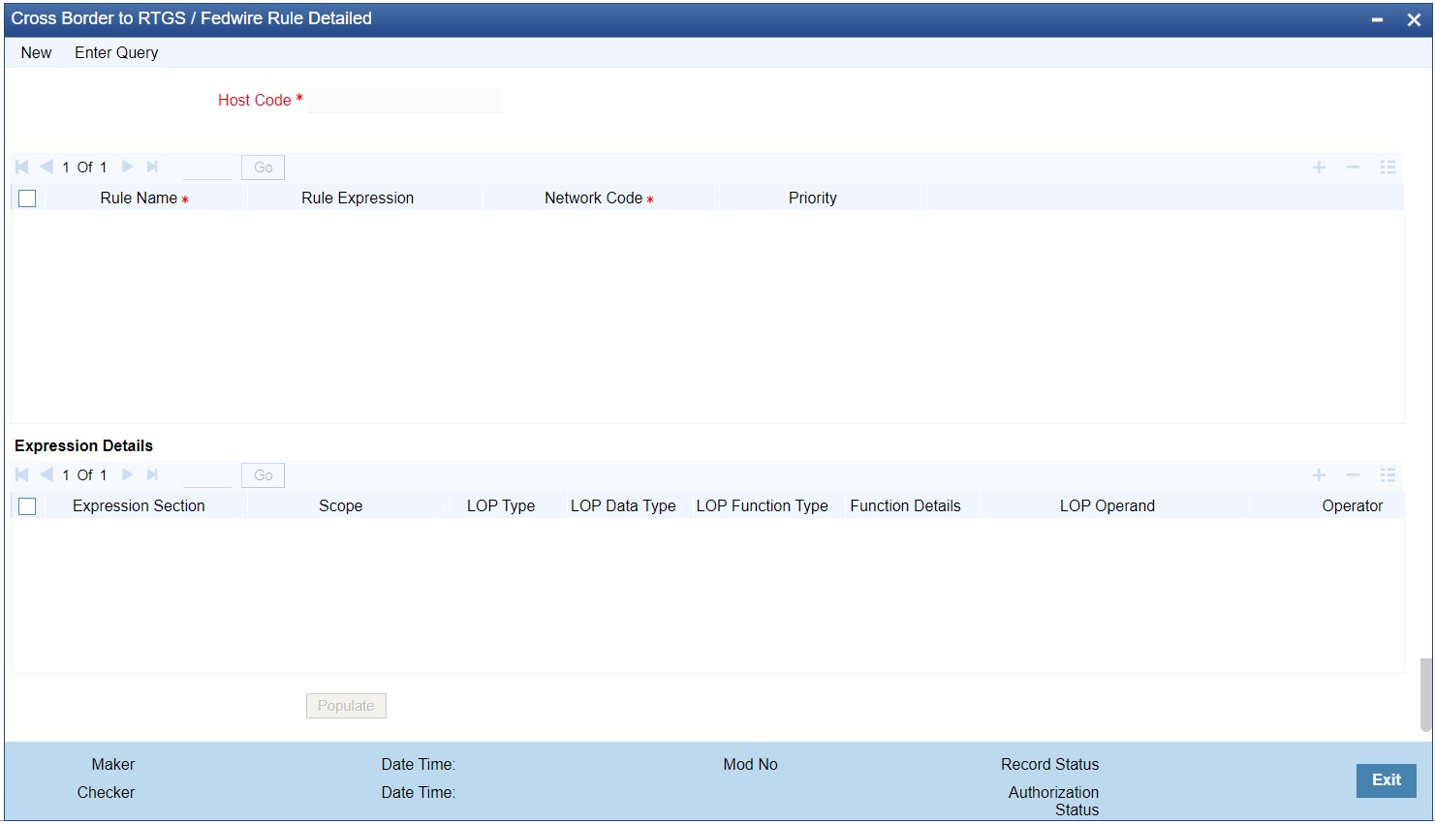
Task: Click the Expression Details section title
Action: (83, 445)
